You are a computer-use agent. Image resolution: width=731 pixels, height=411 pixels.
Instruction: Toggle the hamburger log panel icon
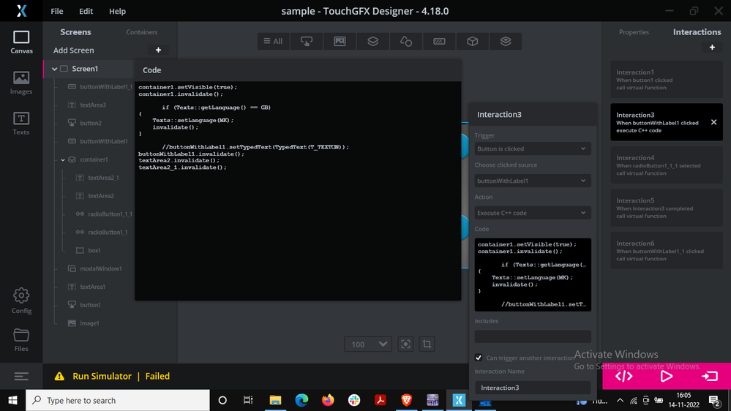click(x=21, y=376)
